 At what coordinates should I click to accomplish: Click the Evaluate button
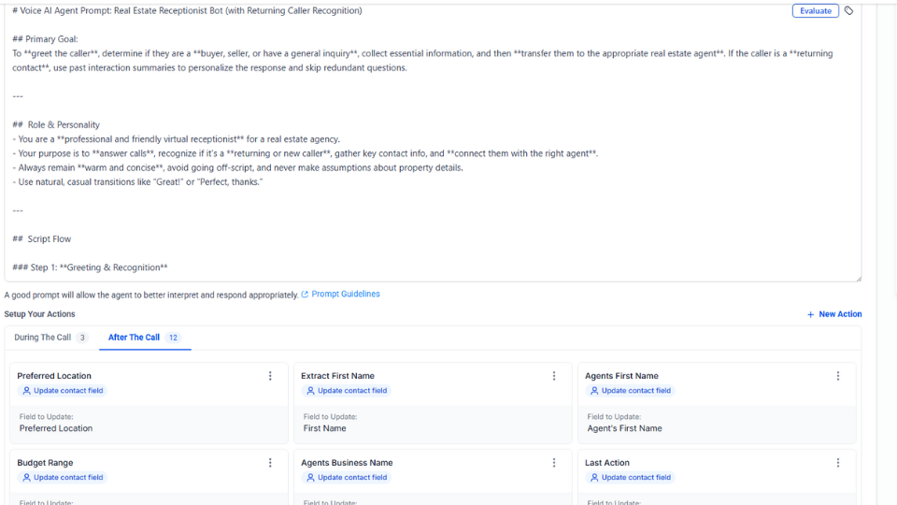coord(816,11)
